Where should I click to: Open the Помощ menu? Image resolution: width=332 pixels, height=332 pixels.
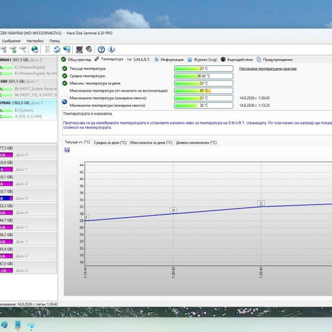pos(54,41)
